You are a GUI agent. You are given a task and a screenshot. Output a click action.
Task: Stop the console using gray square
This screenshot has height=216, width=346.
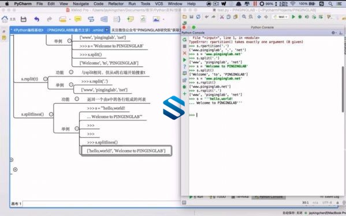(x=184, y=46)
